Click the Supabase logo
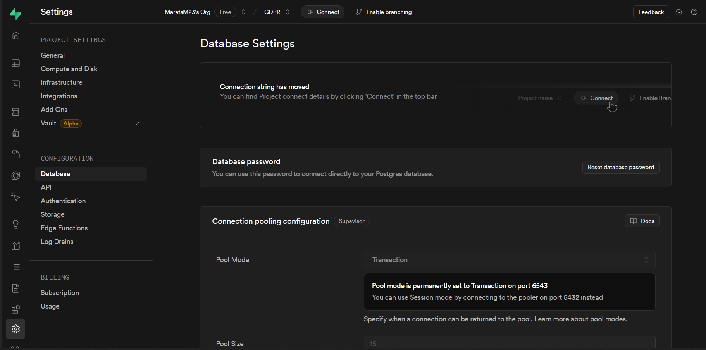The image size is (706, 350). (x=15, y=14)
